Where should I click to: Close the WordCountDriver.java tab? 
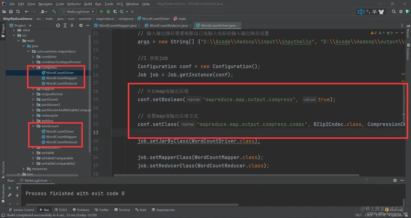click(238, 25)
